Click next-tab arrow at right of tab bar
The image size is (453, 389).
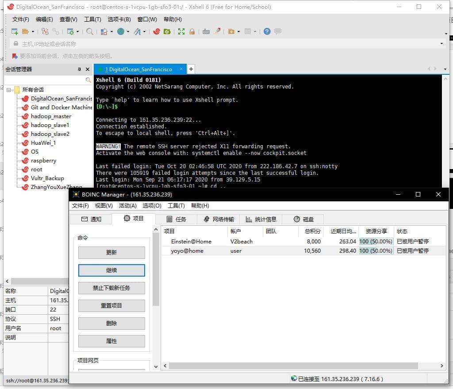click(435, 69)
